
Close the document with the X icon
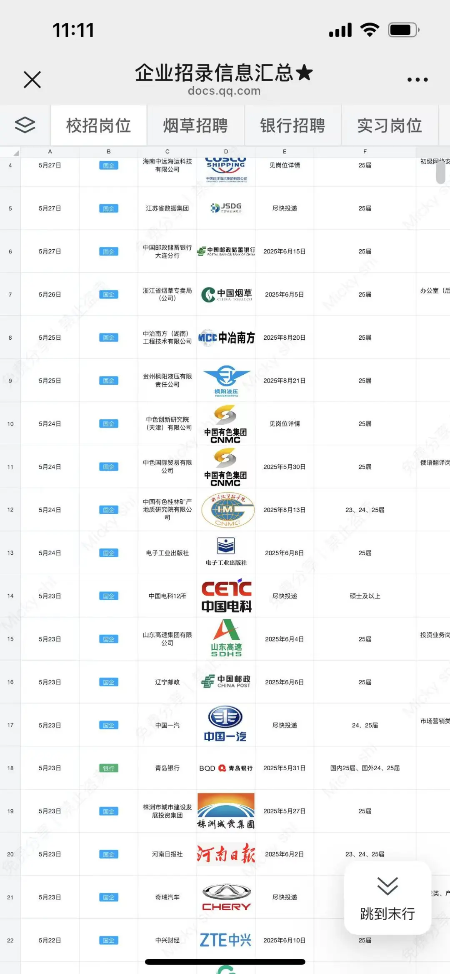tap(32, 79)
